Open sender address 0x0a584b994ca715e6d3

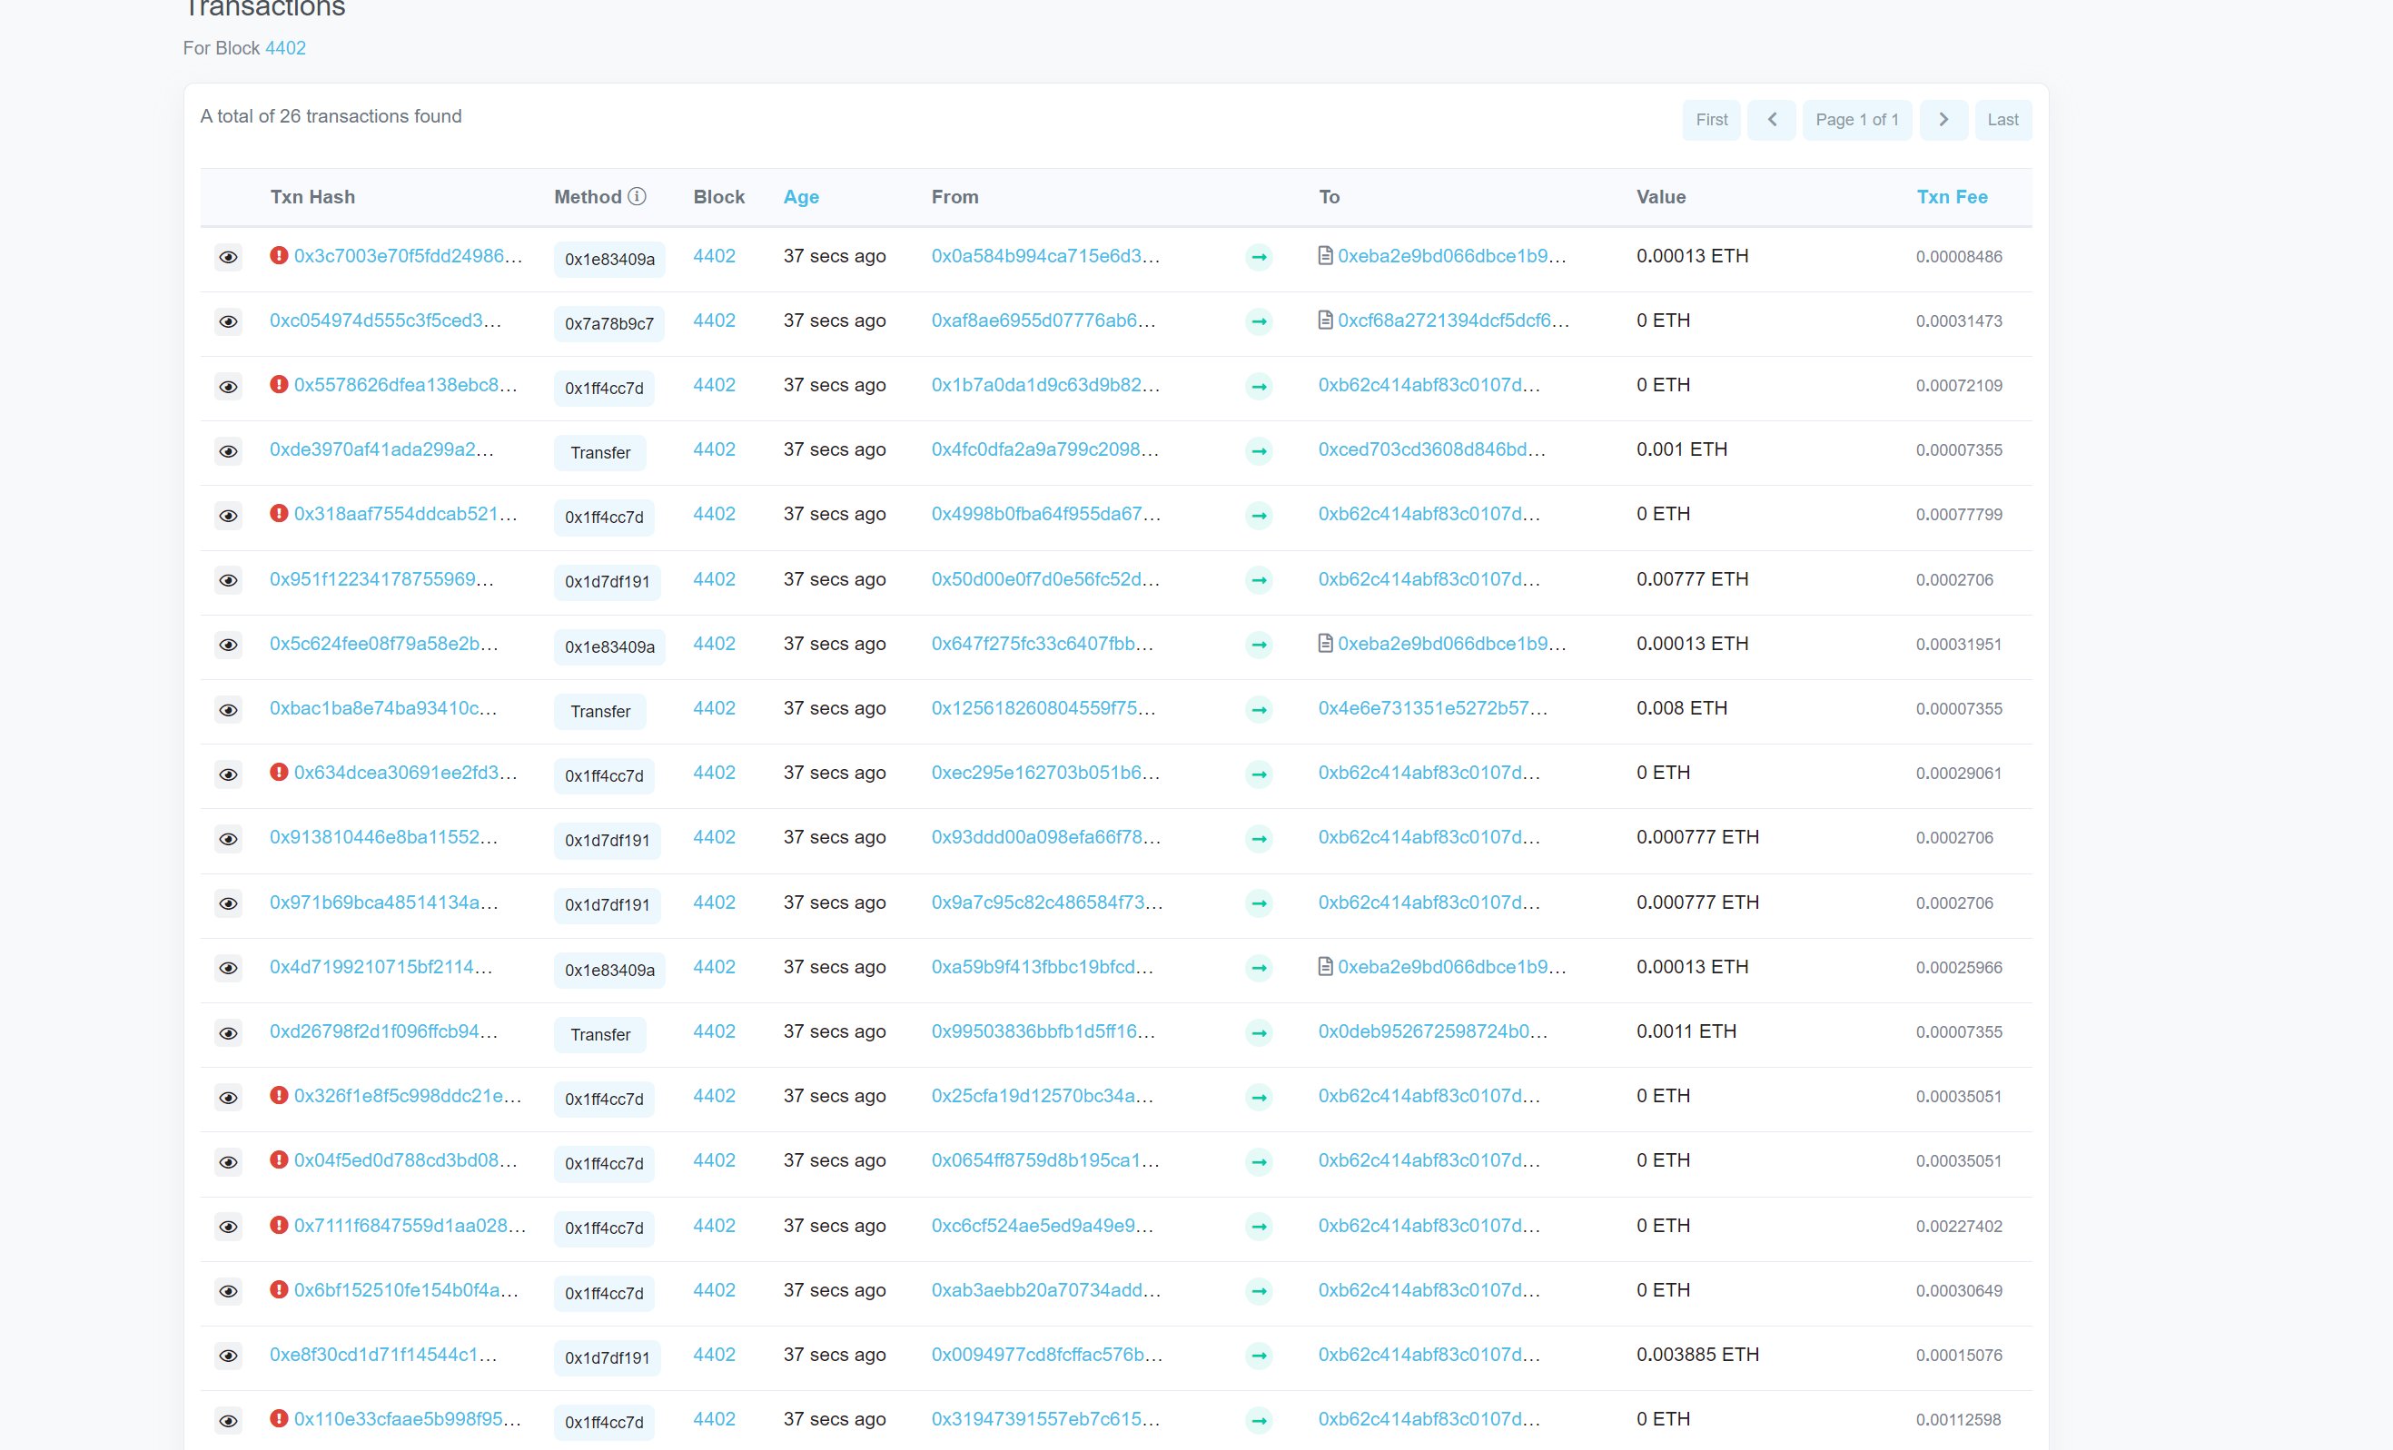click(1045, 255)
